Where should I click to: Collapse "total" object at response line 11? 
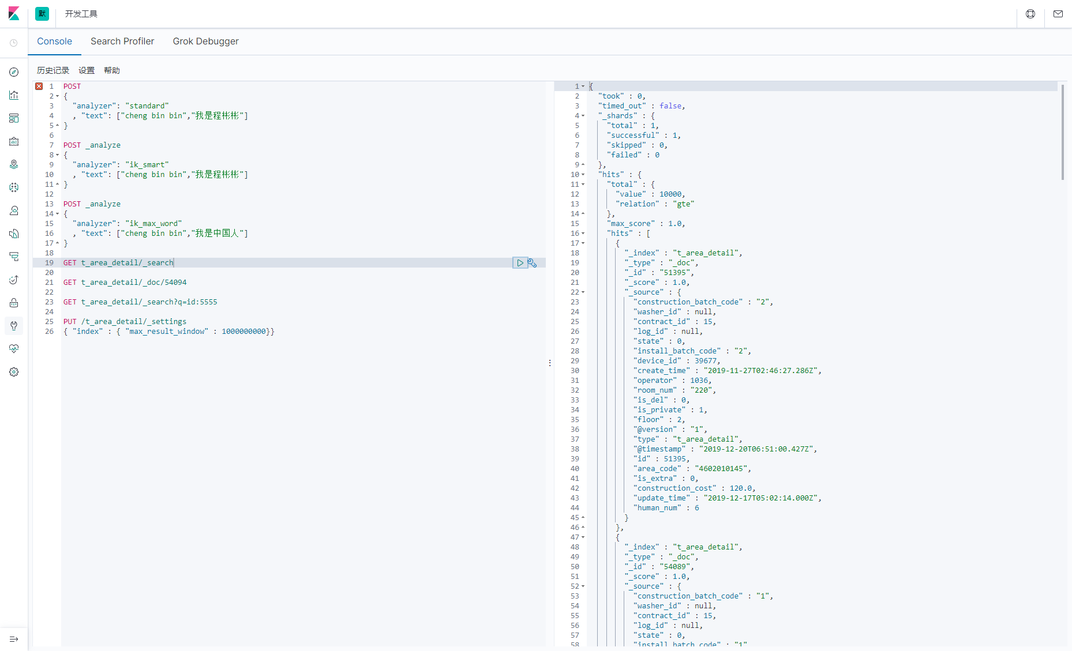click(x=583, y=185)
